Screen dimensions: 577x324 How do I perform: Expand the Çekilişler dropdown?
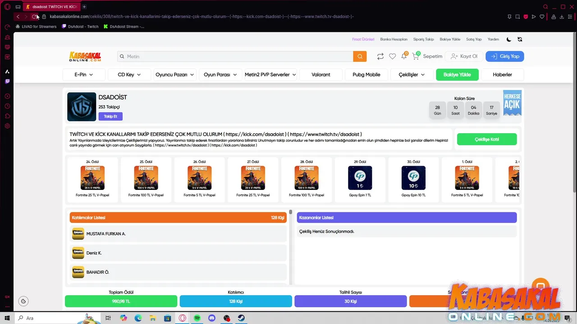[412, 75]
